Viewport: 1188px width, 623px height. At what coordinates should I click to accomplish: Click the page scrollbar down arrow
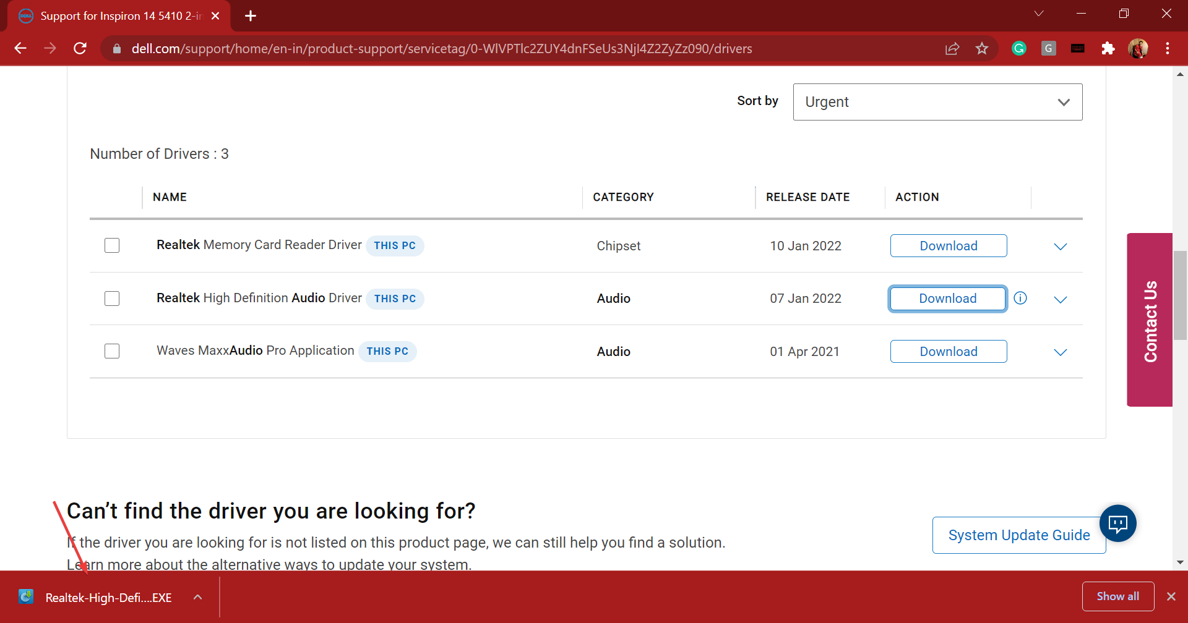1180,562
